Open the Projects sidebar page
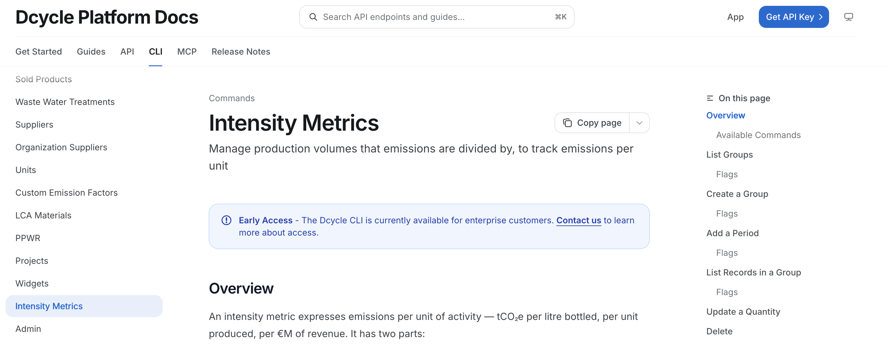 point(32,261)
